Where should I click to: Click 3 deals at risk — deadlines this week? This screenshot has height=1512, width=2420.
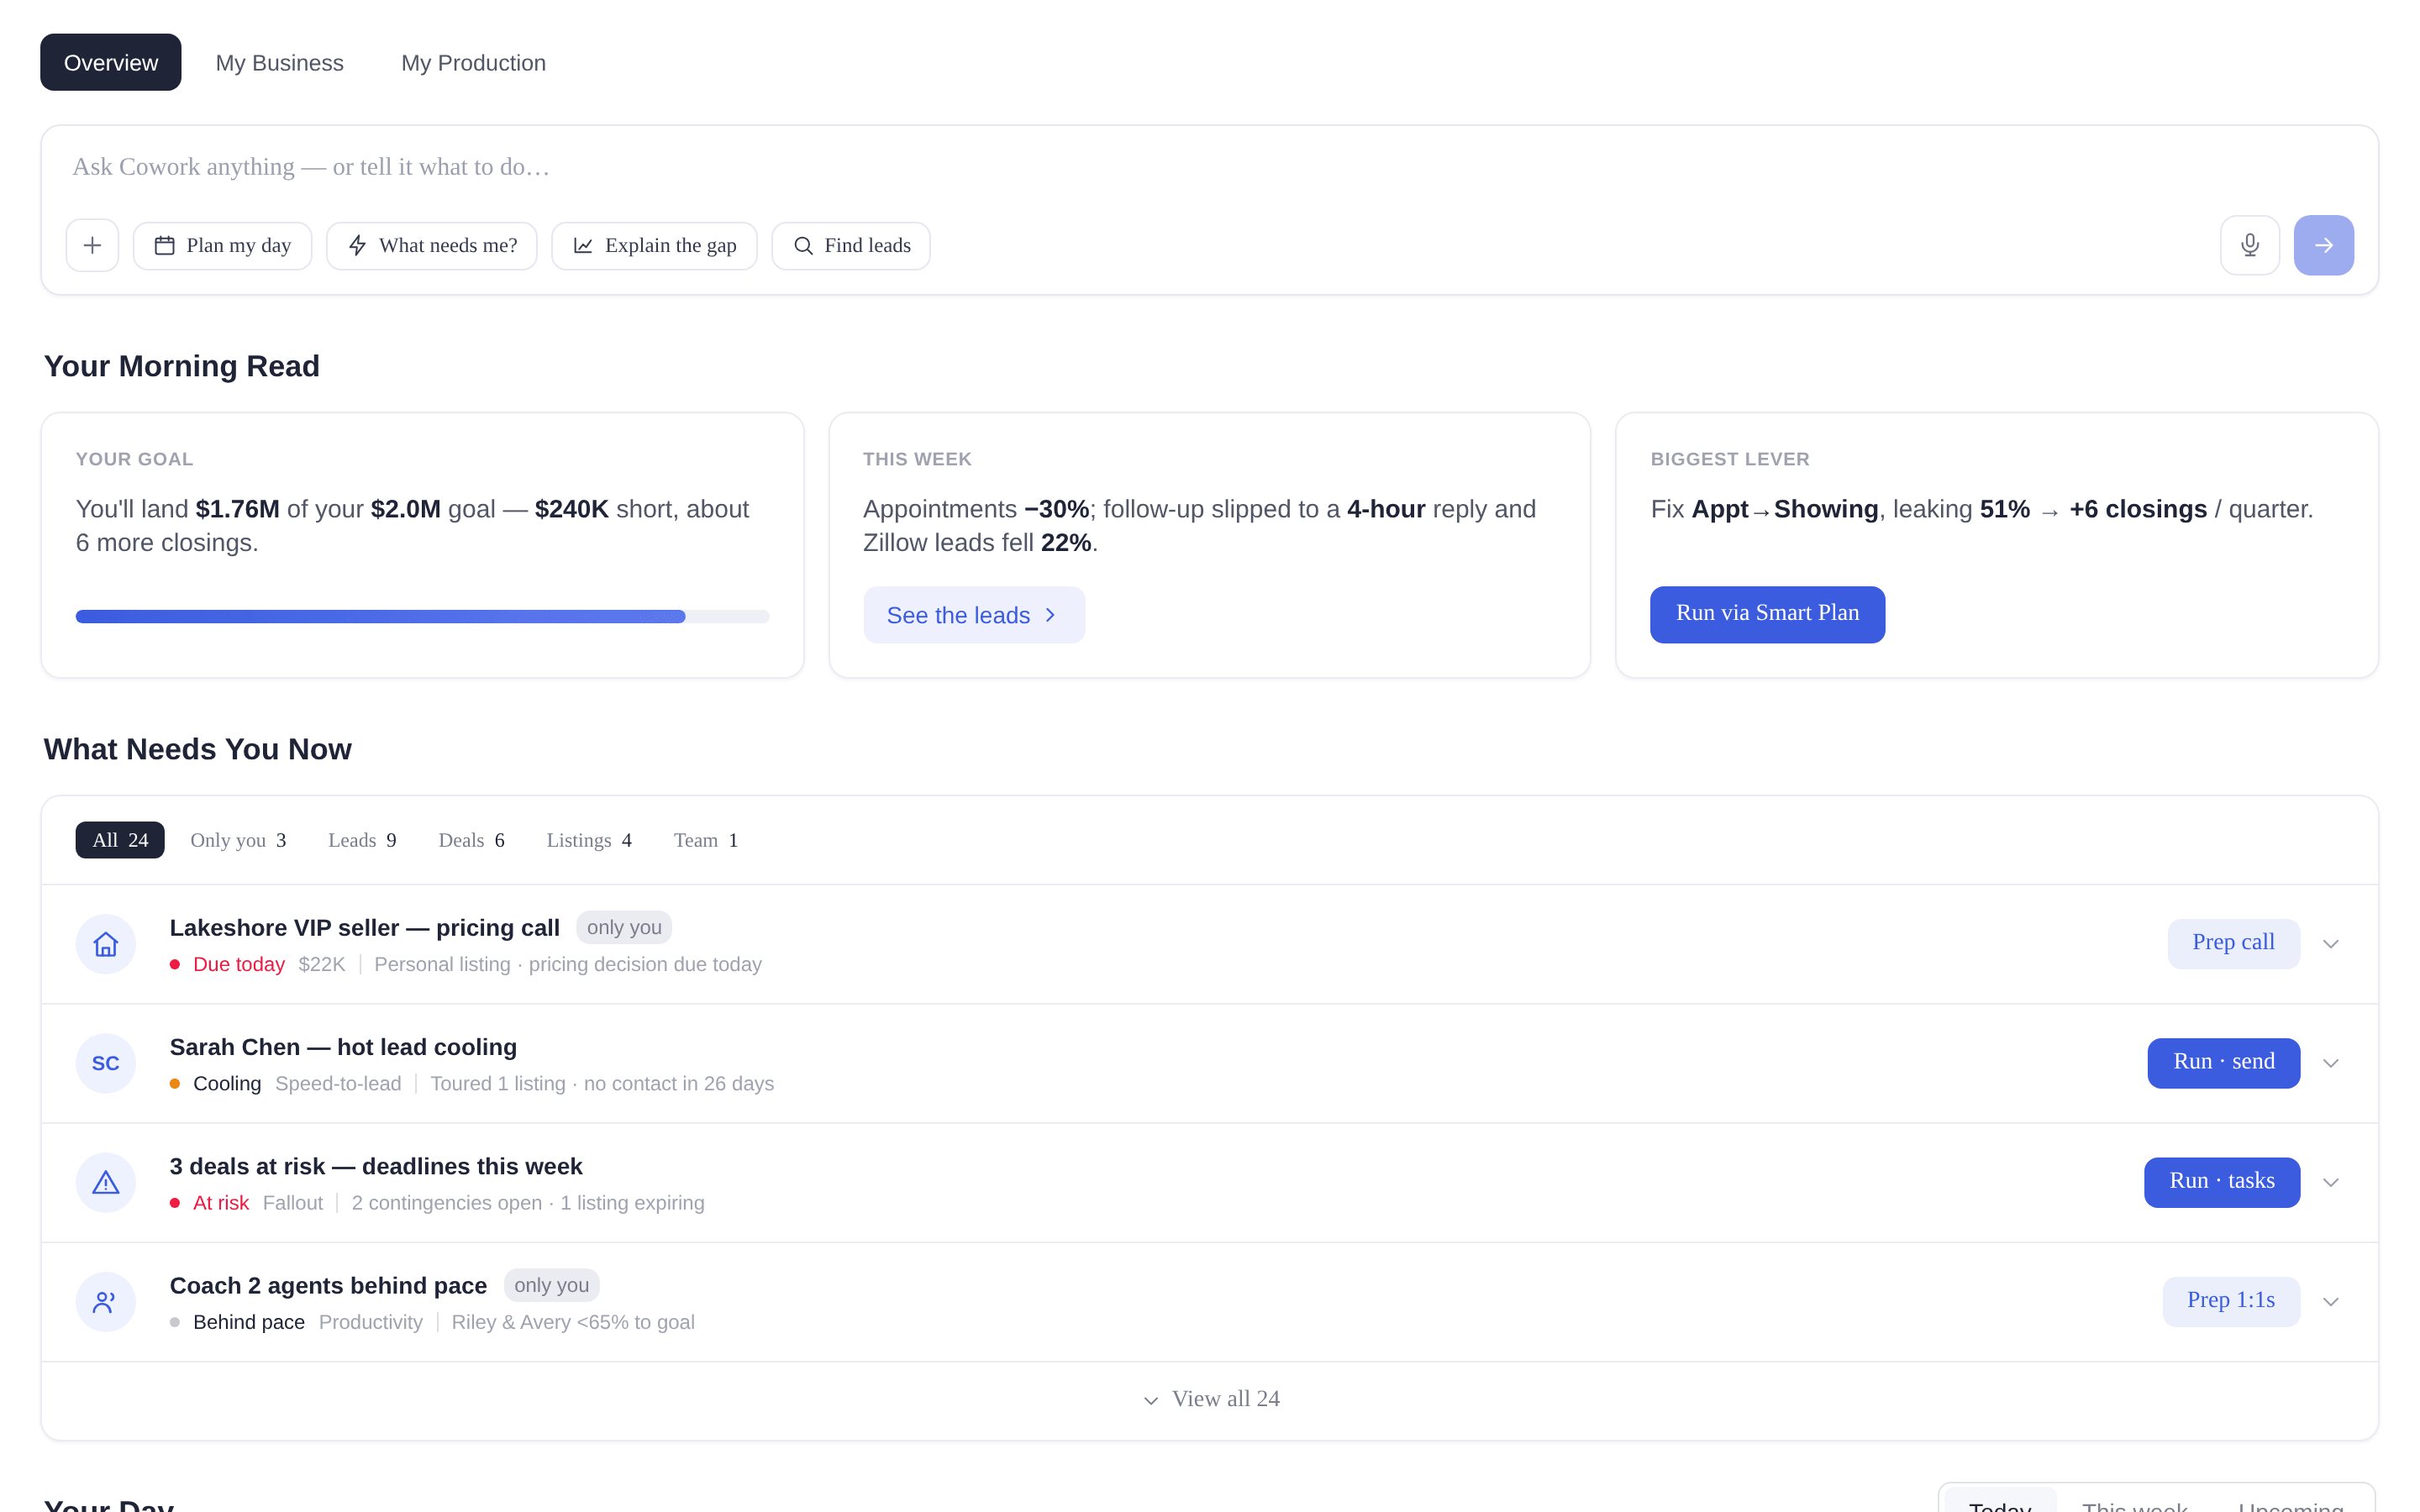click(376, 1166)
